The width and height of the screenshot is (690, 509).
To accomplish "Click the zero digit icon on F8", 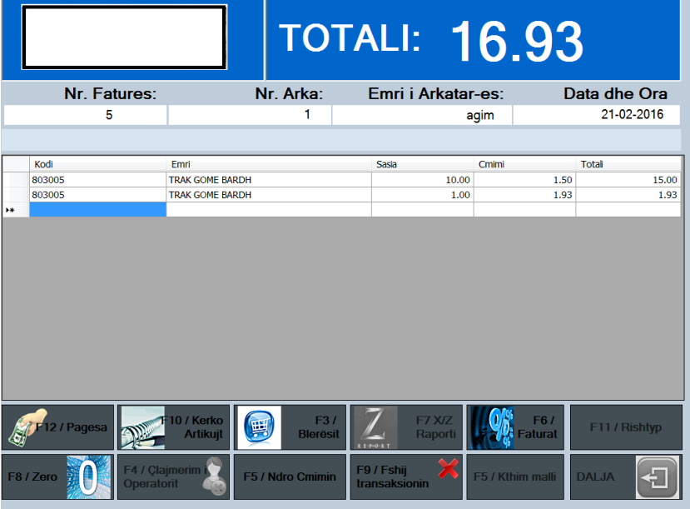I will pos(89,477).
